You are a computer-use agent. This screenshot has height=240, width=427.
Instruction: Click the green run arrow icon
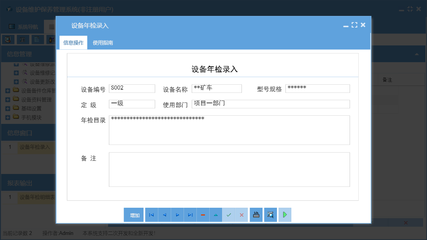(x=285, y=214)
